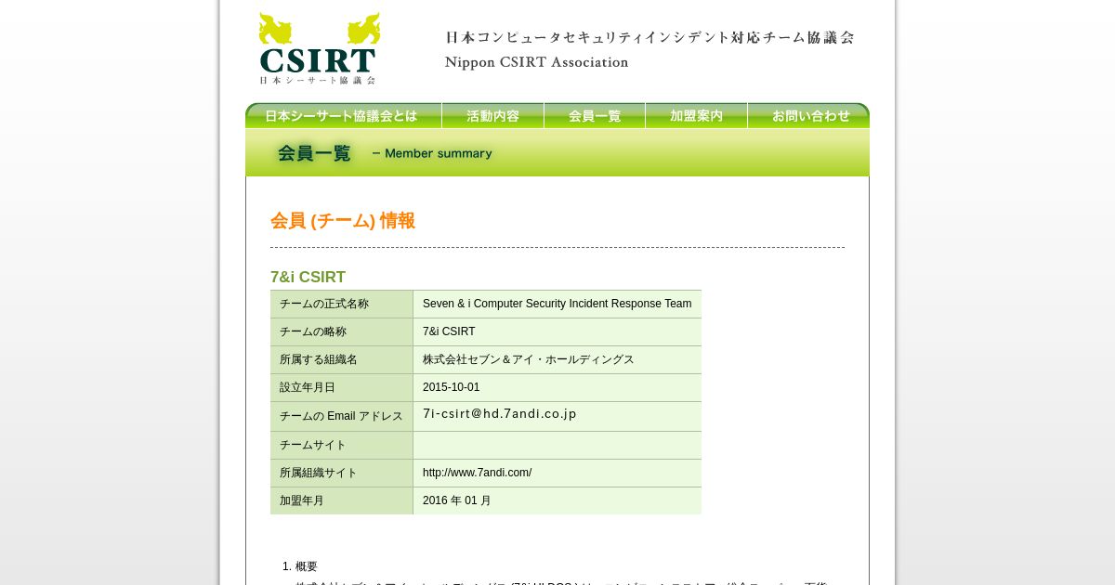
Task: Click the http://www.7andi.com/ URL
Action: [x=478, y=473]
